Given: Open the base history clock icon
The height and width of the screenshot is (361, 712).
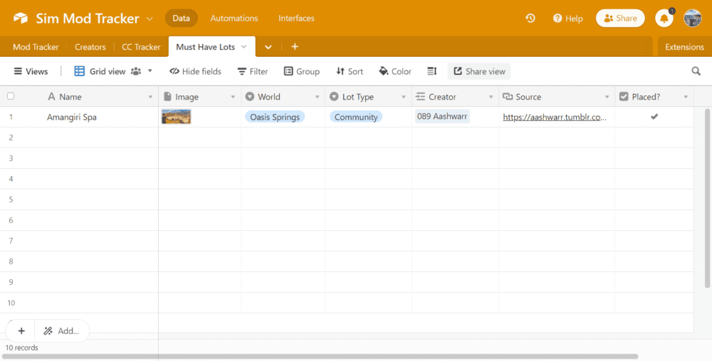Looking at the screenshot, I should tap(530, 19).
